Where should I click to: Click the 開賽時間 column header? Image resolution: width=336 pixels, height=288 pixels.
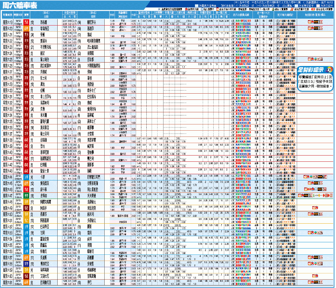(x=18, y=15)
